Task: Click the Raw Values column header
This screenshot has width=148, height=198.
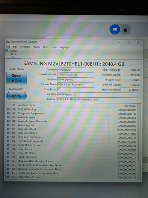Action: (130, 106)
